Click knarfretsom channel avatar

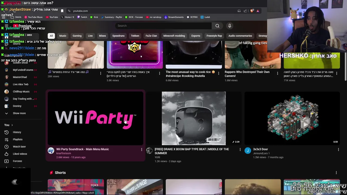[51, 151]
